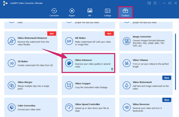Open Video Watermark Remover title text
Image resolution: width=179 pixels, height=117 pixels.
coord(32,38)
